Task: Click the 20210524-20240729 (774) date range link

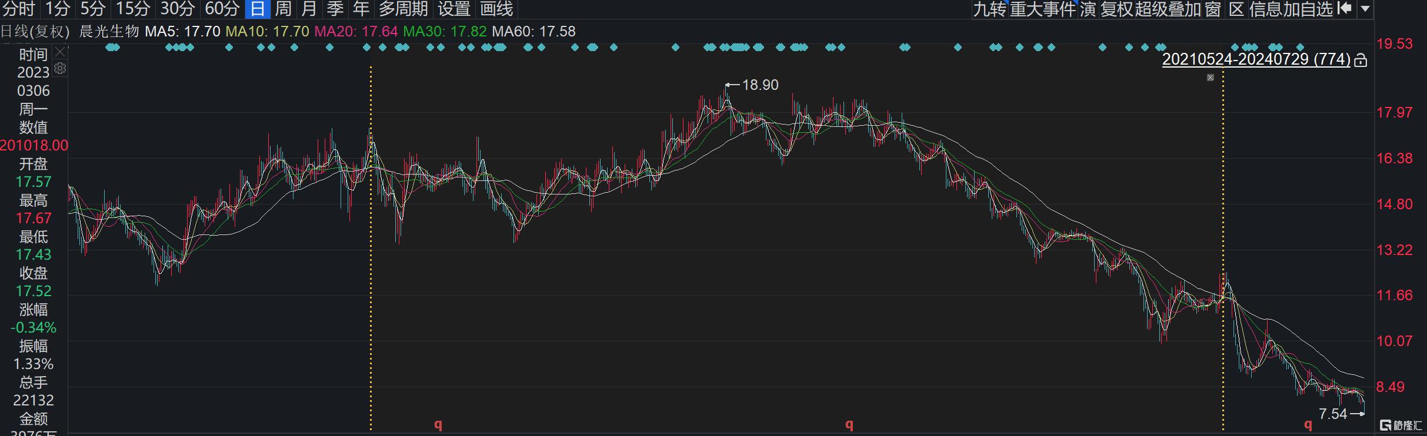Action: coord(1256,59)
